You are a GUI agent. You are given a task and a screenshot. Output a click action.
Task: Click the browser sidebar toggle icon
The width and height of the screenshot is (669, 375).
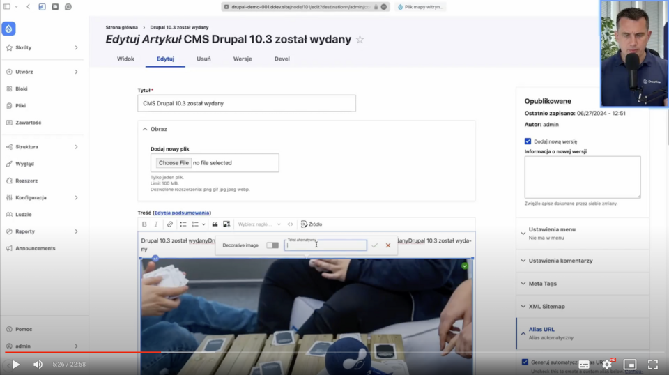pos(7,7)
